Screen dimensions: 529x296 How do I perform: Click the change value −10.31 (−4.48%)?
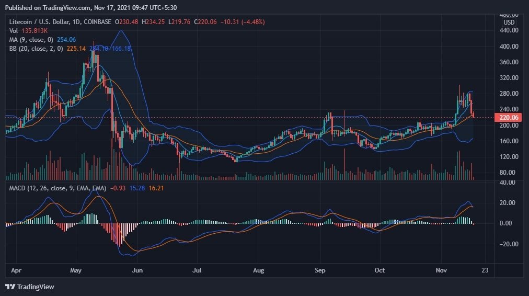click(243, 22)
